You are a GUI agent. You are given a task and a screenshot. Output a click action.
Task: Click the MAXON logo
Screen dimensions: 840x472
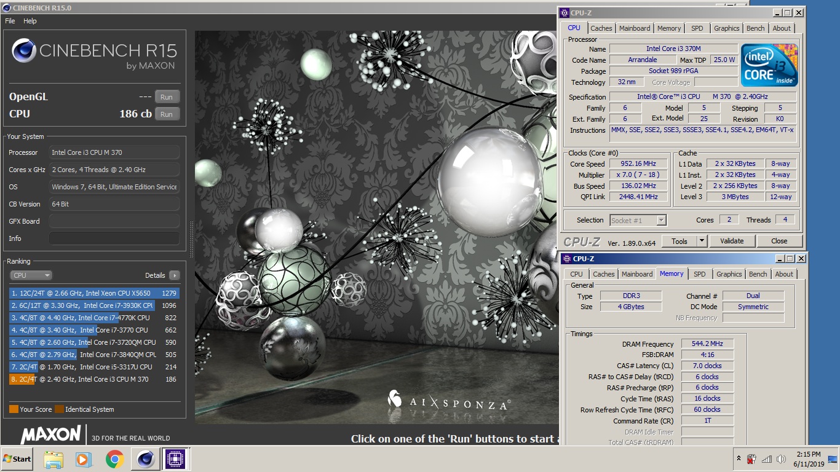pyautogui.click(x=51, y=435)
